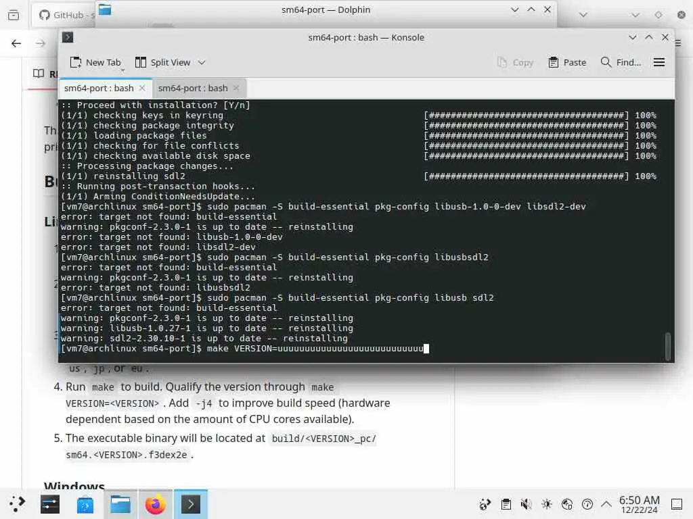Screen dimensions: 693x519
Task: Toggle the muted volume tray icon
Action: [526, 504]
